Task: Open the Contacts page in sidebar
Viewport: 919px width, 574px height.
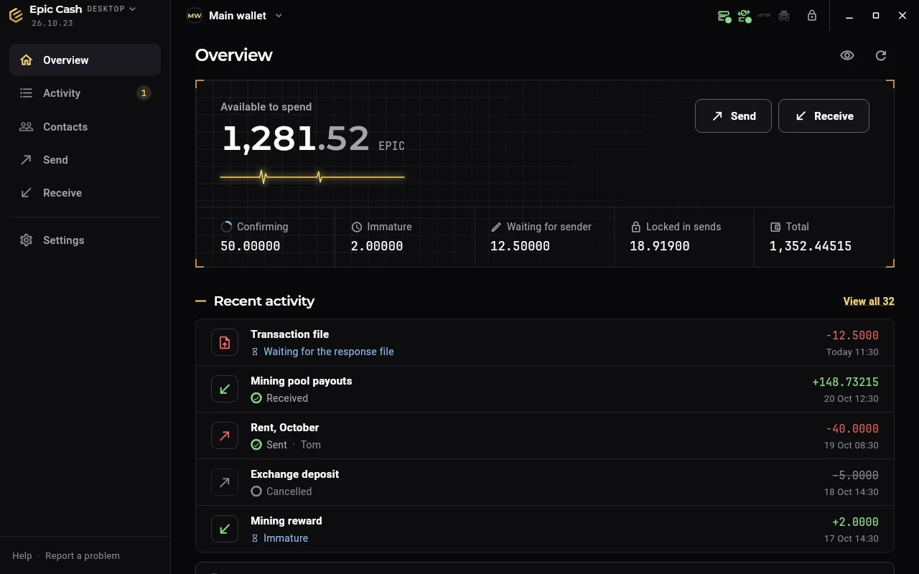Action: (x=85, y=126)
